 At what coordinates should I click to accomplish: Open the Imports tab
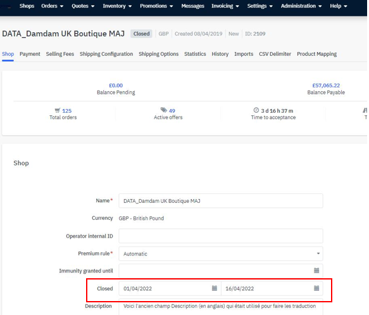(244, 54)
